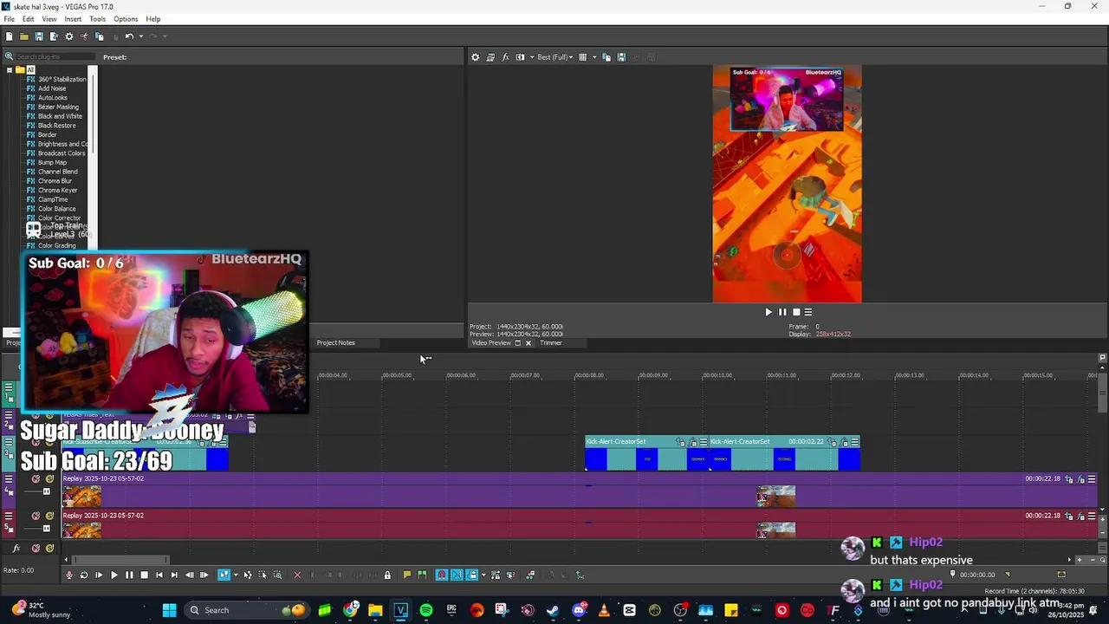Open a project with the folder icon

(24, 36)
